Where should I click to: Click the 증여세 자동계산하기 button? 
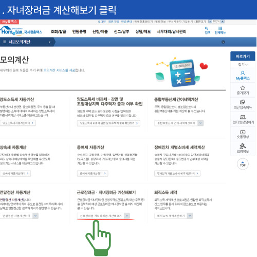coord(93,173)
